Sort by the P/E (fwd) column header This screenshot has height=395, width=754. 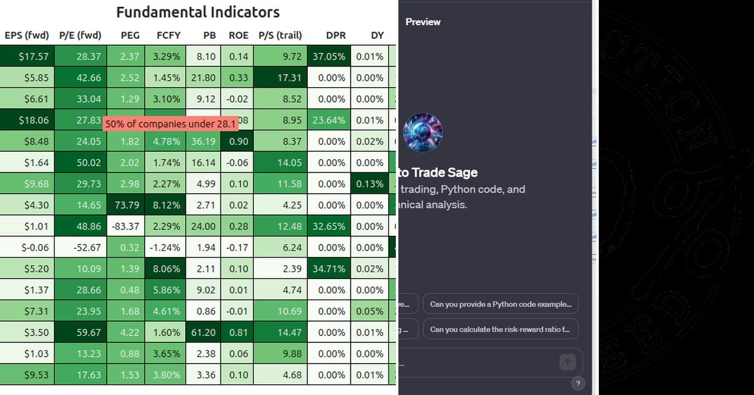pyautogui.click(x=80, y=36)
